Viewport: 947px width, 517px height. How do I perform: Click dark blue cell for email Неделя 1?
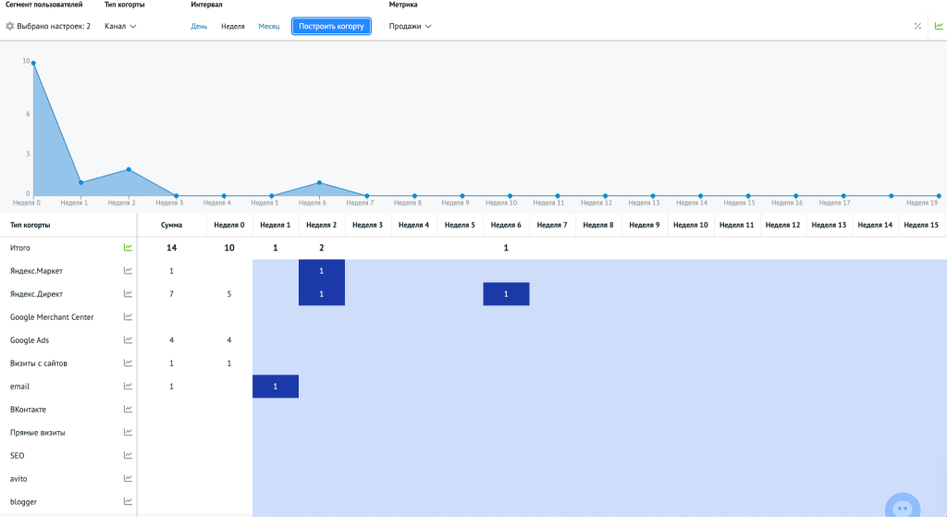pyautogui.click(x=276, y=387)
